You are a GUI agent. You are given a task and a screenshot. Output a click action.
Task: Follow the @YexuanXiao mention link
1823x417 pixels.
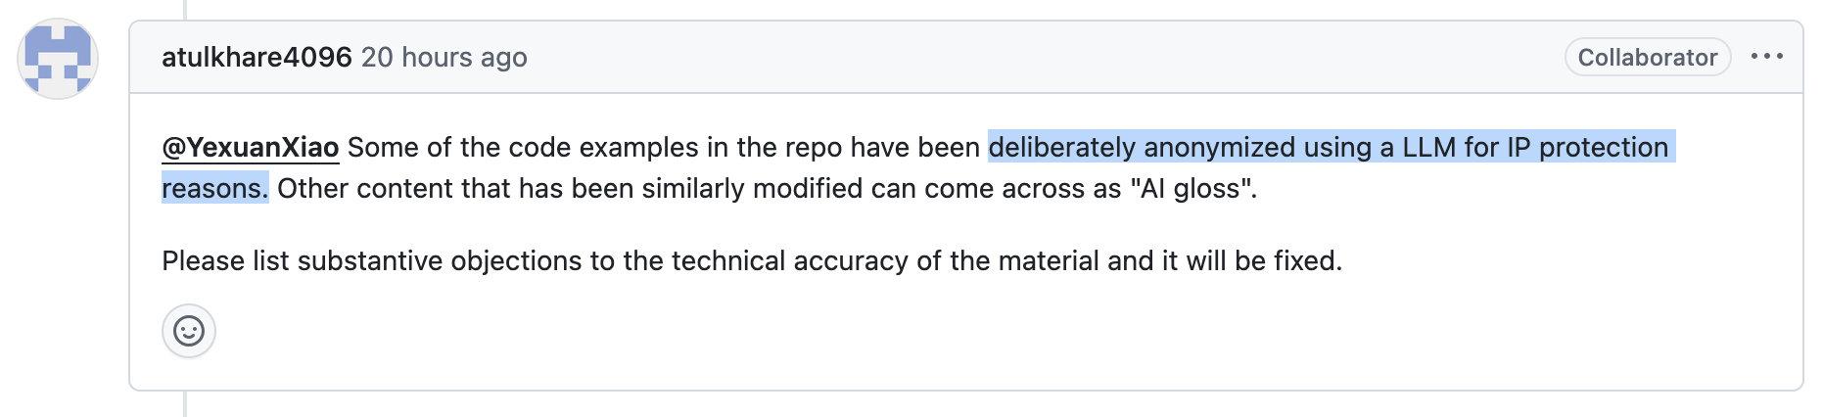pyautogui.click(x=251, y=148)
